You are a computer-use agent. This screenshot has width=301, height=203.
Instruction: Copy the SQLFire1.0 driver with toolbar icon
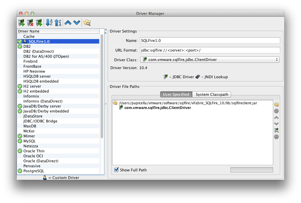point(38,23)
